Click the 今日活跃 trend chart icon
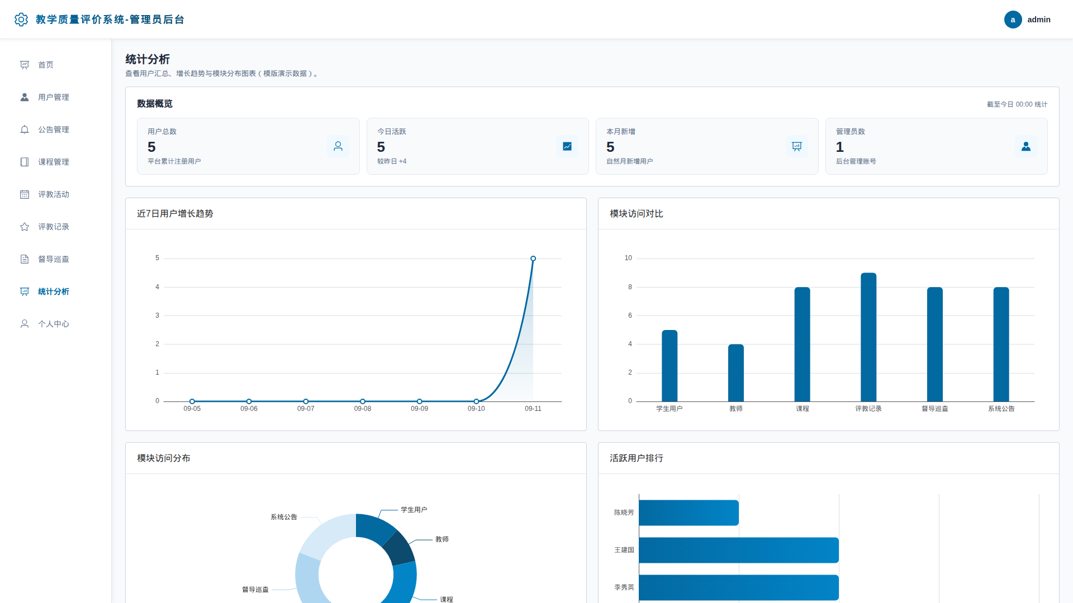 567,146
